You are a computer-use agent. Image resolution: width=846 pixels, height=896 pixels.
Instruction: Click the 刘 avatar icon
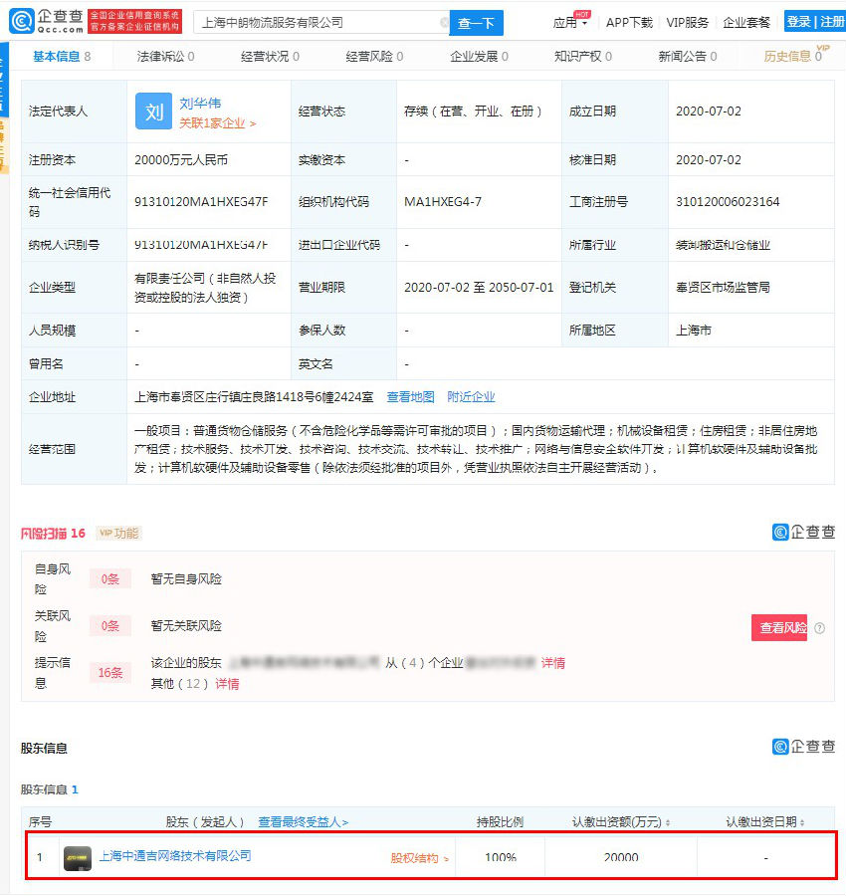click(153, 111)
